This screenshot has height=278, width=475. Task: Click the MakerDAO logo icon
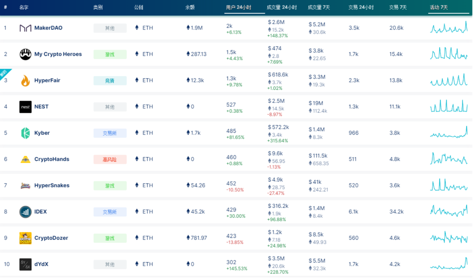click(25, 28)
